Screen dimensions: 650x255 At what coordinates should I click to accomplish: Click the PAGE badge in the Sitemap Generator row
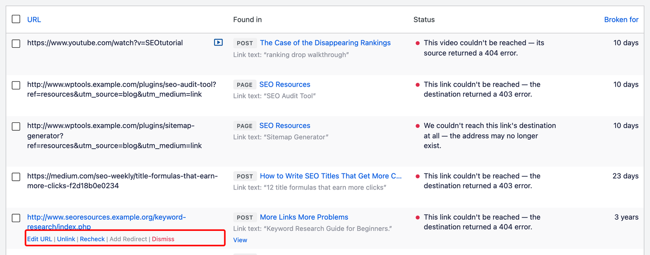(245, 126)
